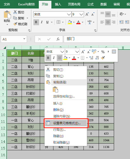Image resolution: width=130 pixels, height=159 pixels.
Task: Expand the Paste button dropdown arrow
Action: click(x=7, y=24)
